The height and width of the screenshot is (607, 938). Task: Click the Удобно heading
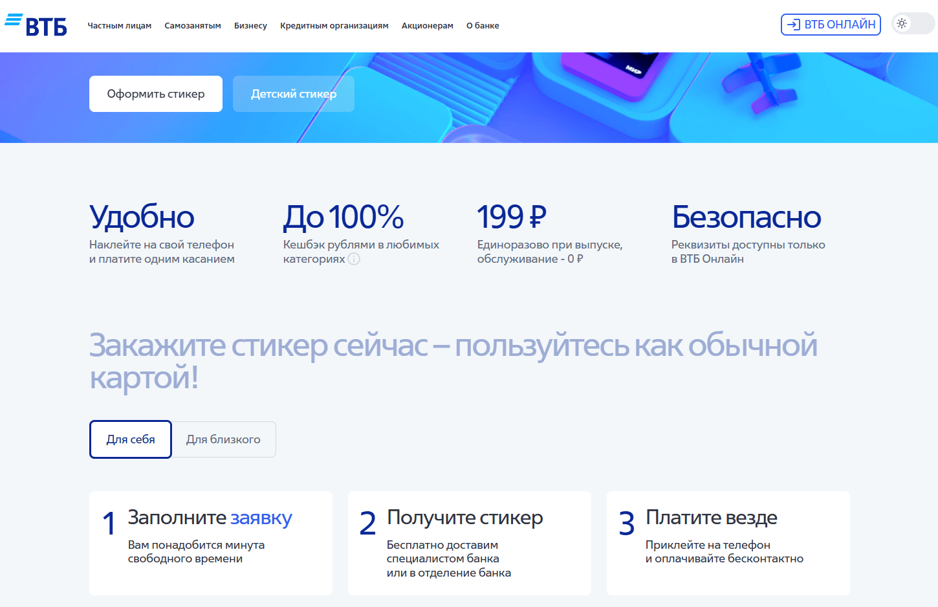(142, 217)
